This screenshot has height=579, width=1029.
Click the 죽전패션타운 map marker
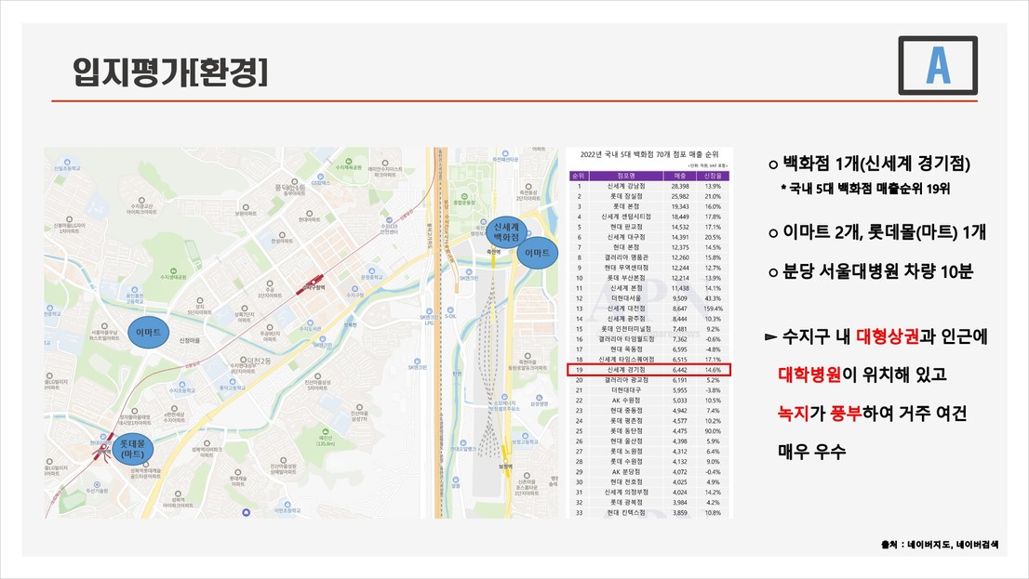(x=505, y=156)
